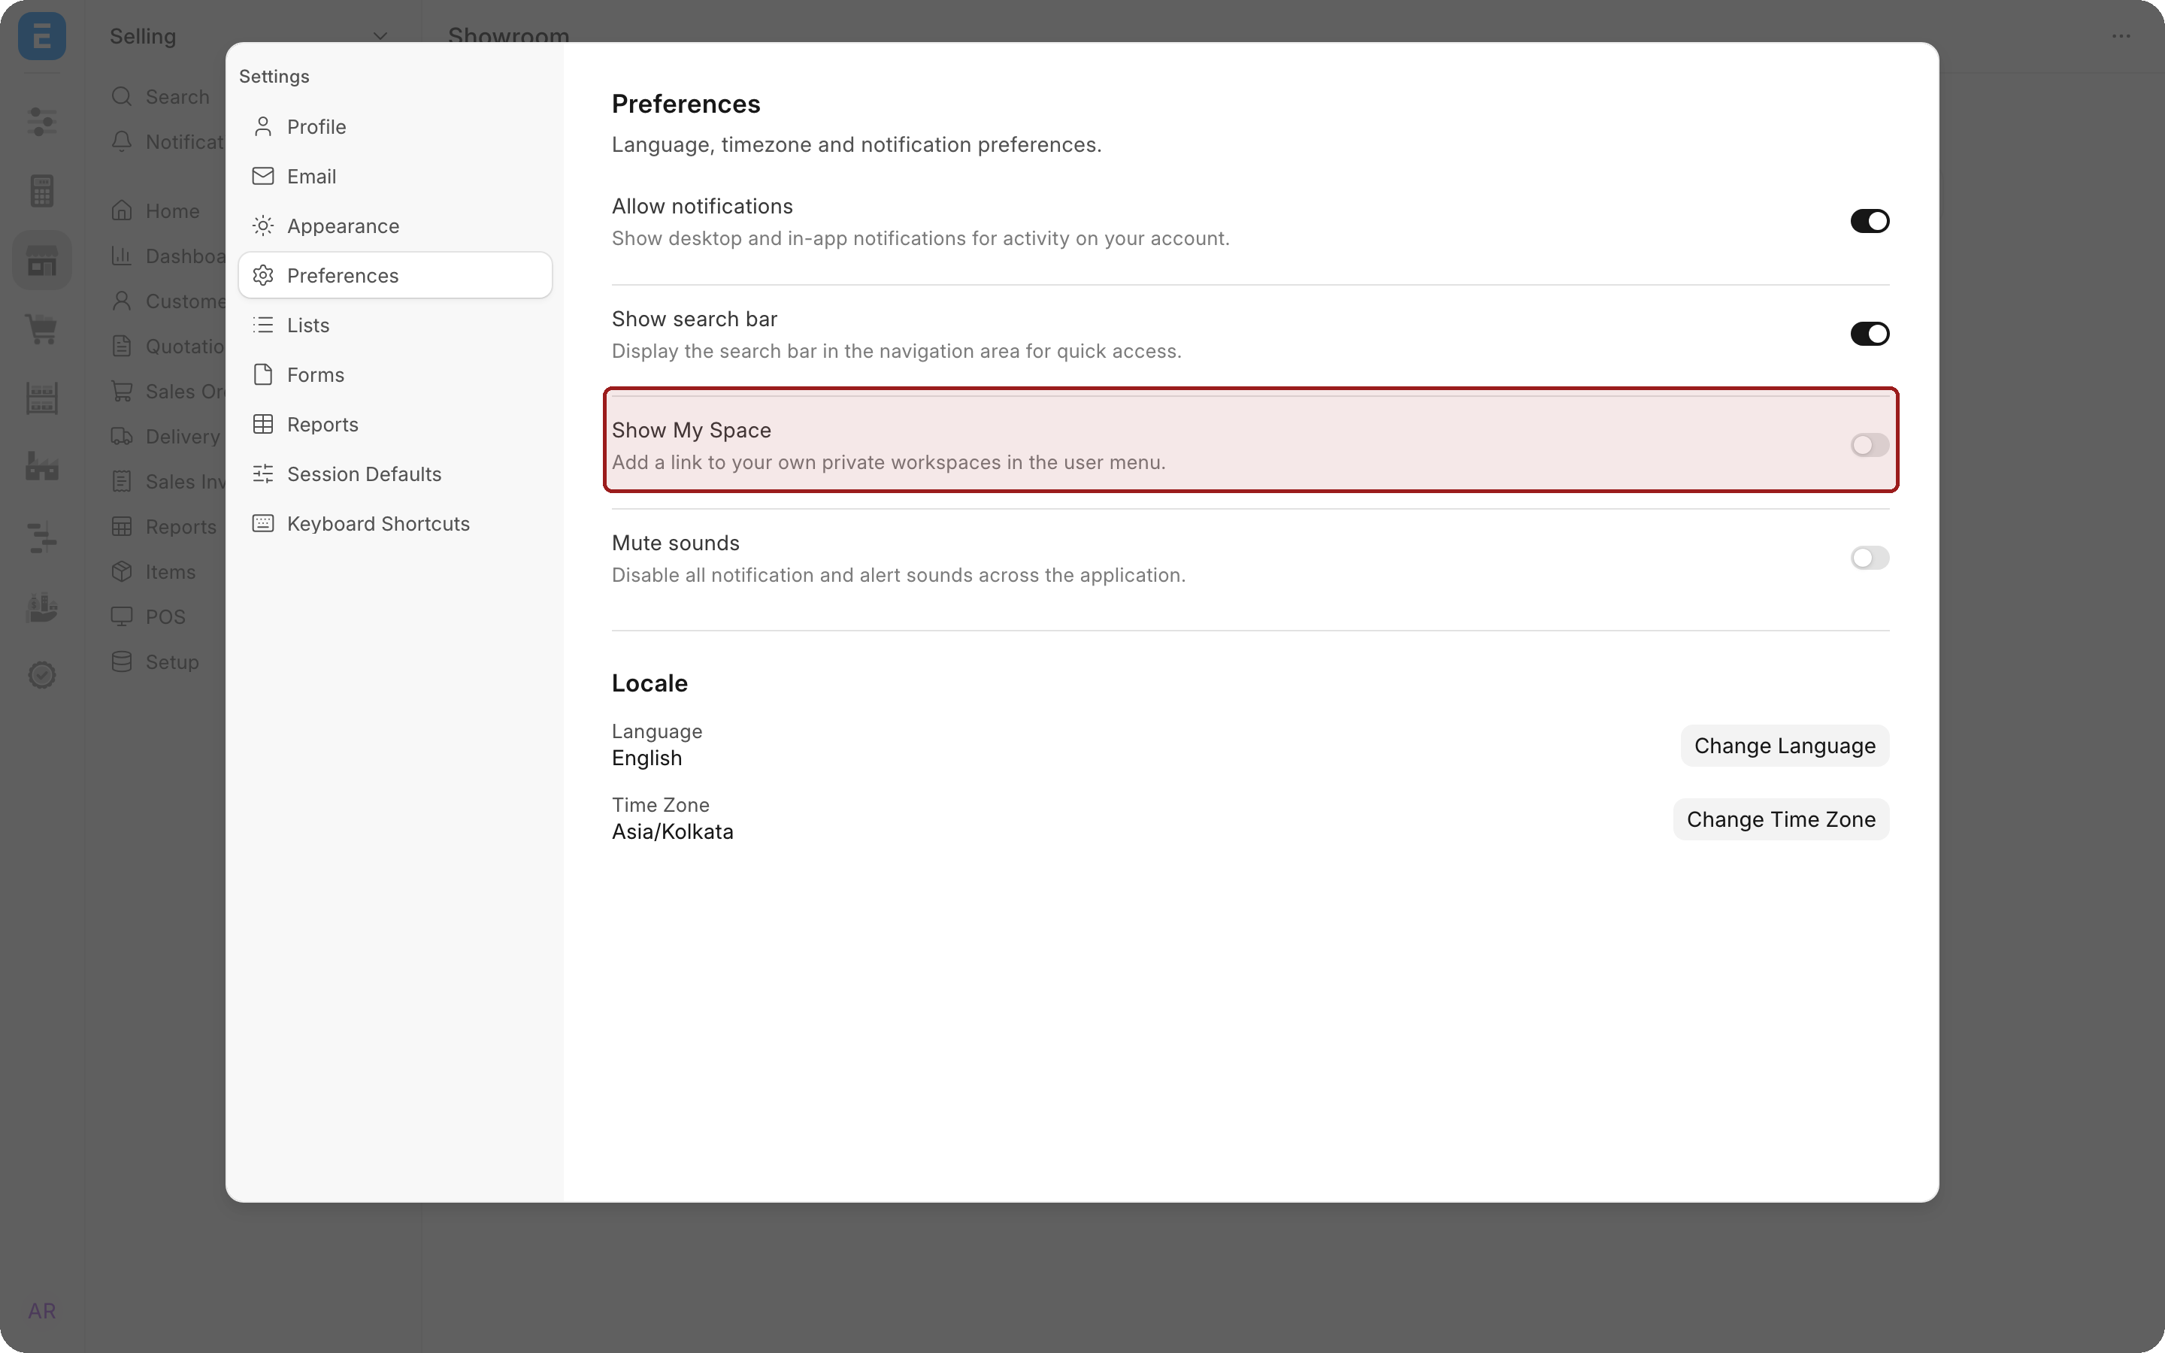Click the blue app logo icon

[x=41, y=36]
